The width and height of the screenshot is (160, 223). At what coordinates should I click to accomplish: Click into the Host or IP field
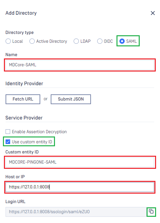(x=80, y=187)
